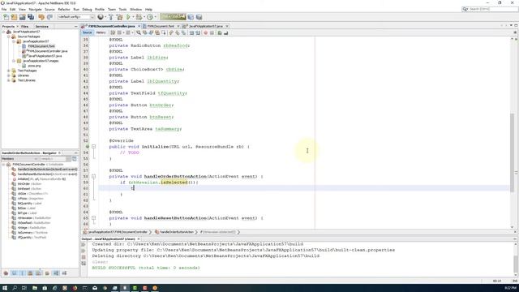Open the Navigate menu

[x=35, y=9]
